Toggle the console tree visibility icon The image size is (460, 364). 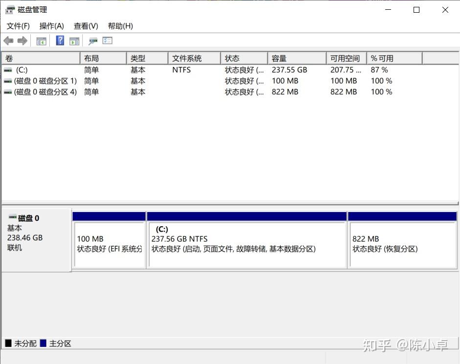click(41, 41)
